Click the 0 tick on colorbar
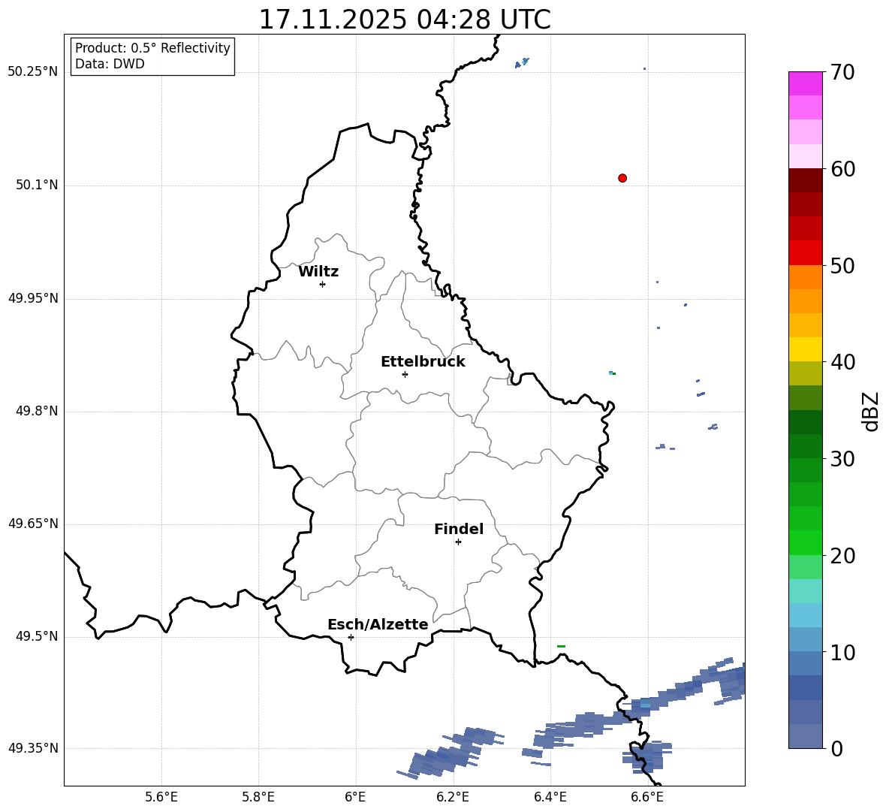Image resolution: width=889 pixels, height=812 pixels. [x=836, y=748]
